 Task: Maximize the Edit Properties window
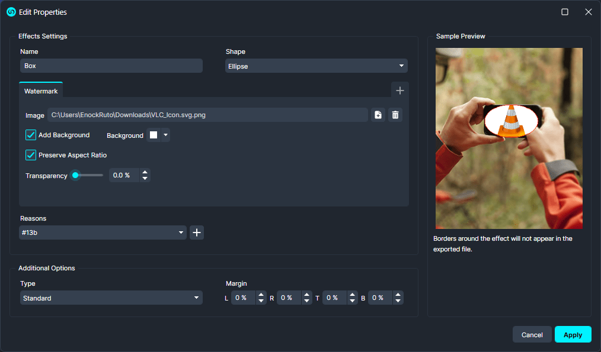coord(565,12)
